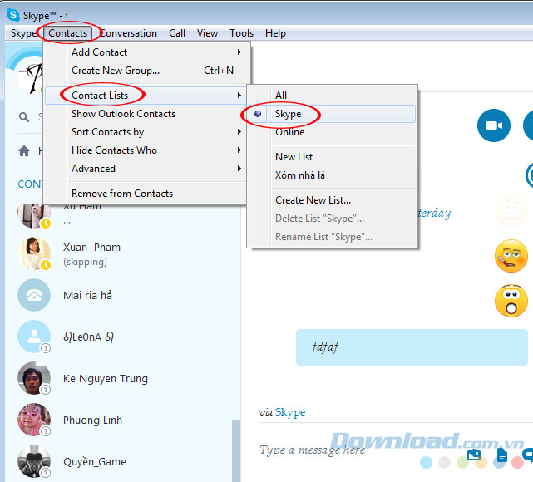Expand the Advanced submenu
This screenshot has height=482, width=533.
(x=146, y=169)
